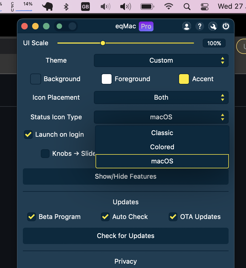The height and width of the screenshot is (268, 246).
Task: Disable Auto Check updates
Action: [x=105, y=217]
